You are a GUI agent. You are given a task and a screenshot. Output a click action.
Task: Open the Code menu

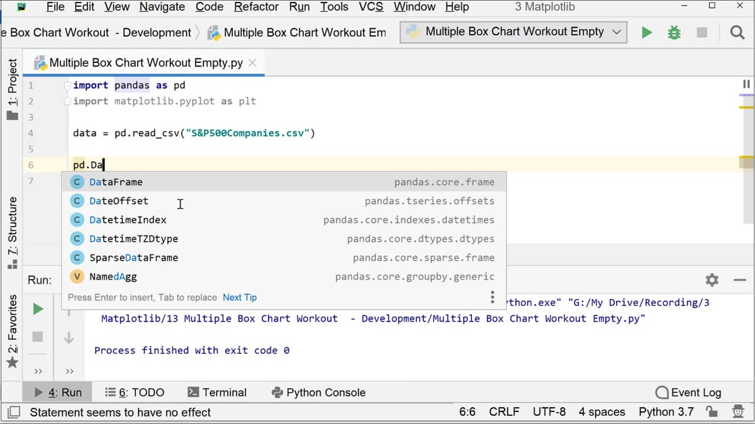point(210,7)
